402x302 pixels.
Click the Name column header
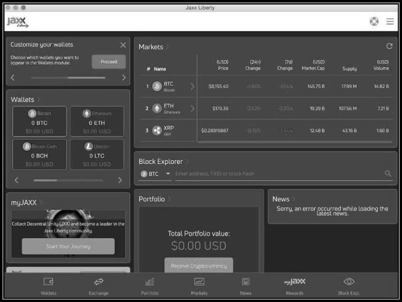point(160,69)
